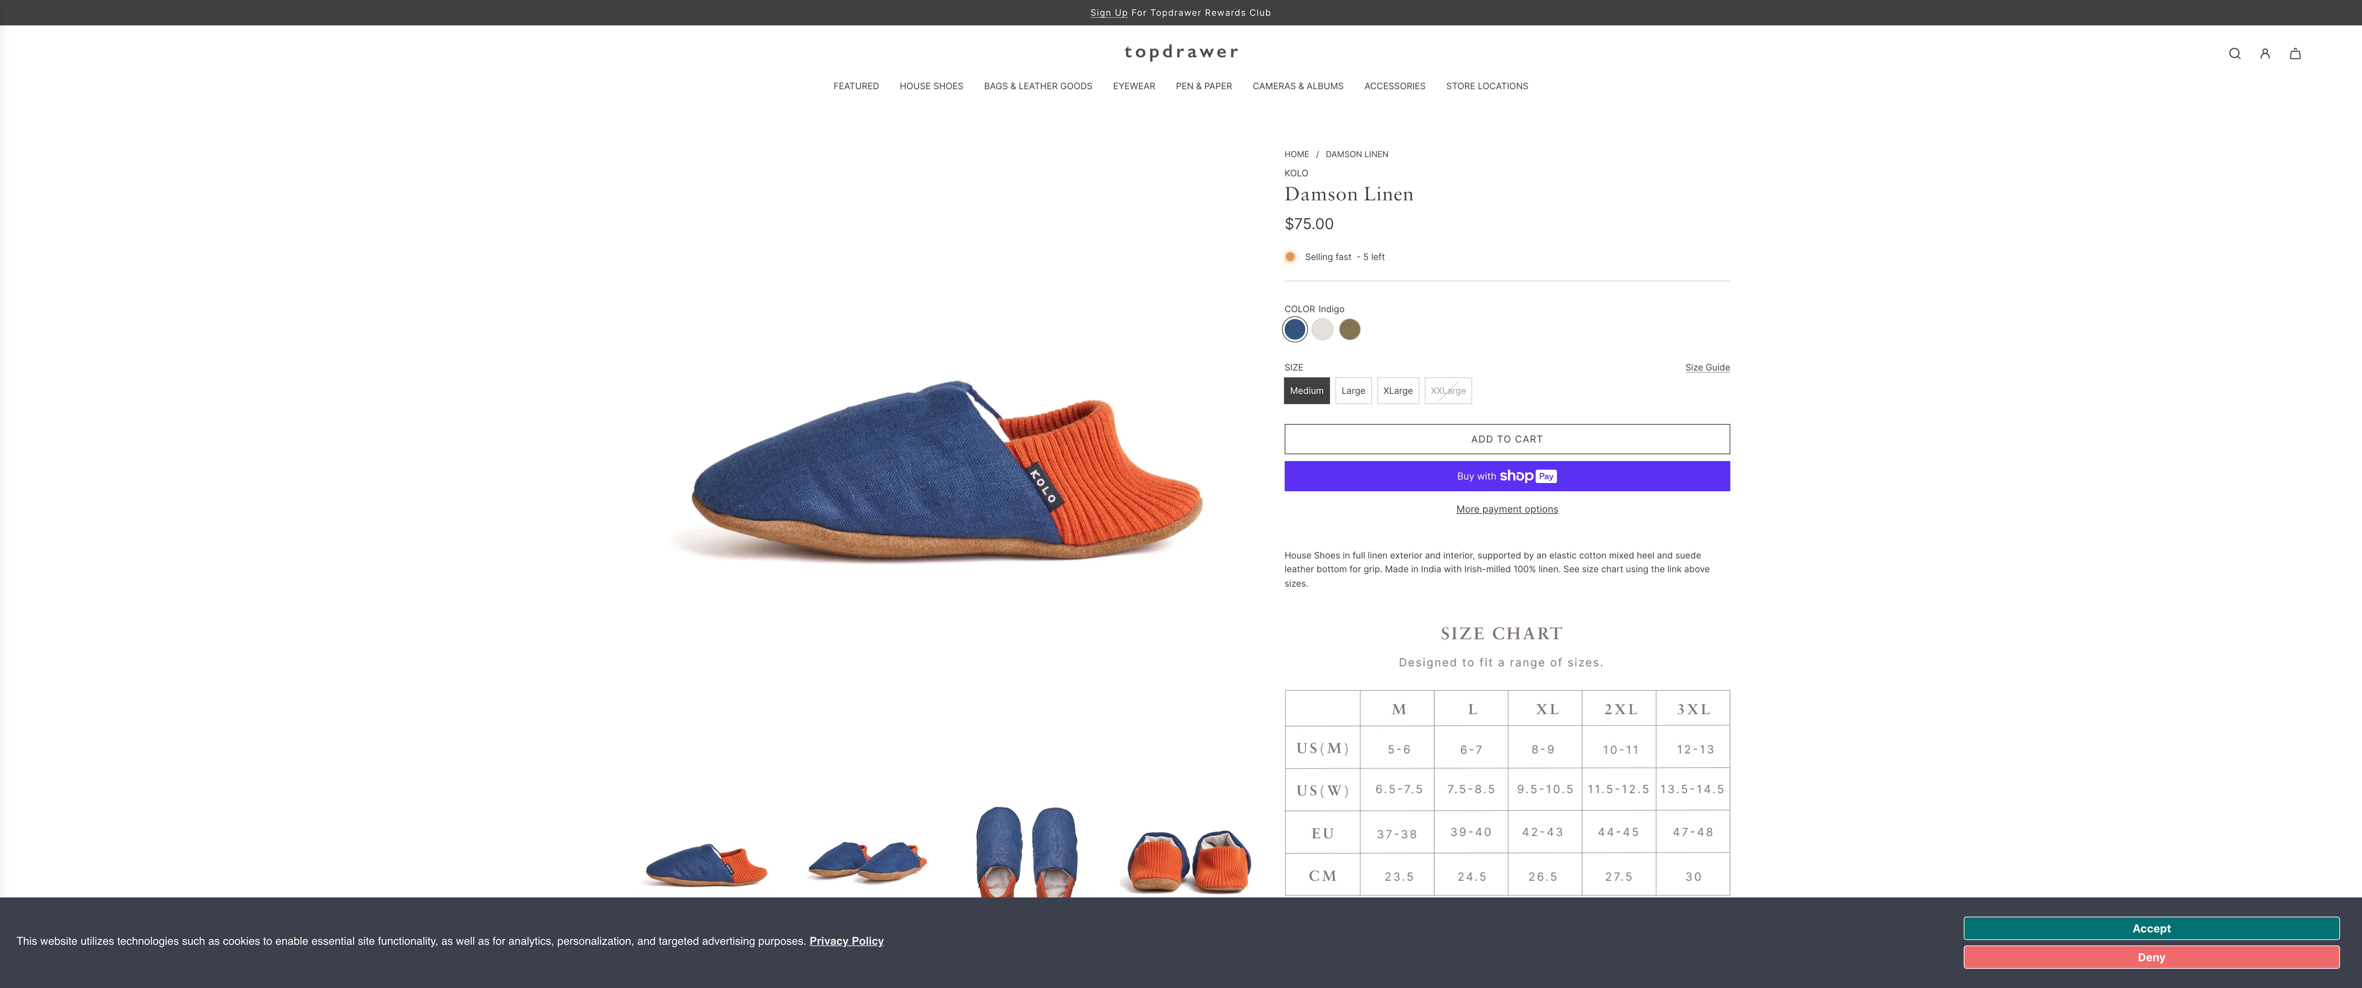Click the topdrawer logo

click(1181, 52)
